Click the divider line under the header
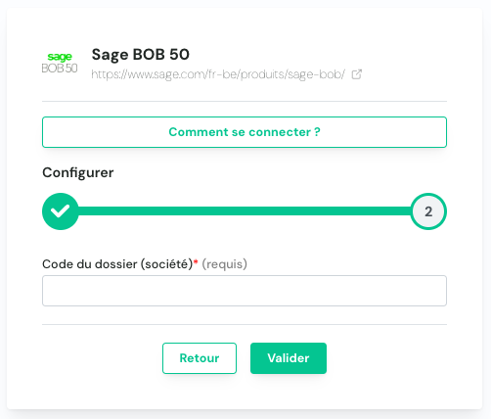This screenshot has height=419, width=491. (x=245, y=101)
